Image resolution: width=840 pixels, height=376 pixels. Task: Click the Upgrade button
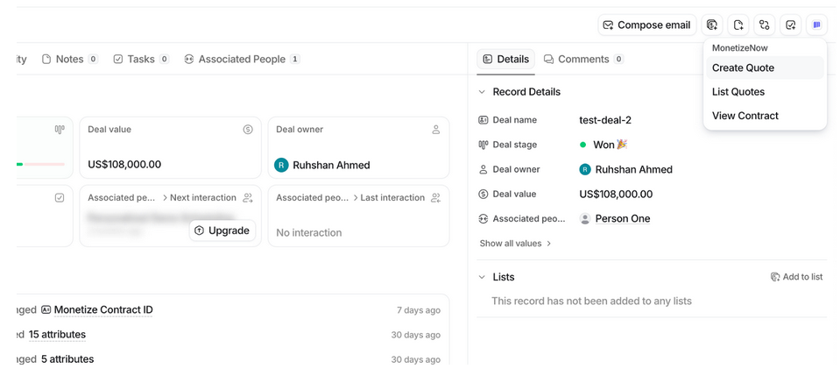click(222, 231)
